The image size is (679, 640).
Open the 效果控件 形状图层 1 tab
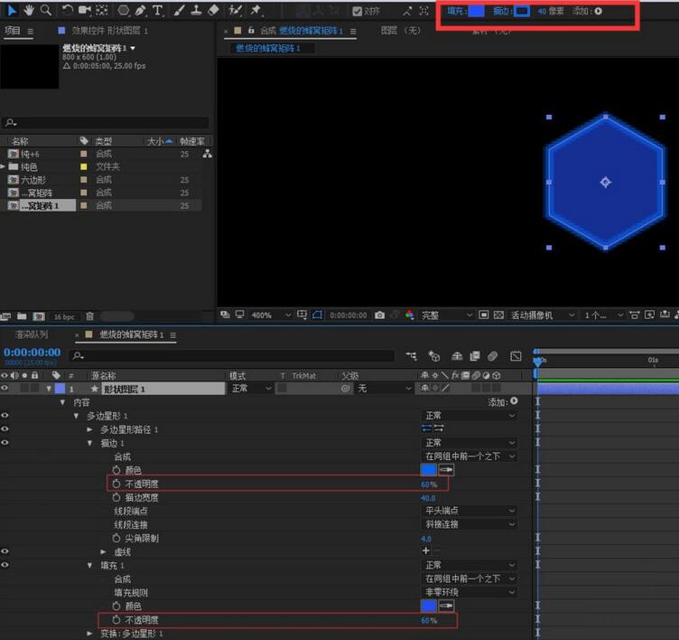click(108, 30)
